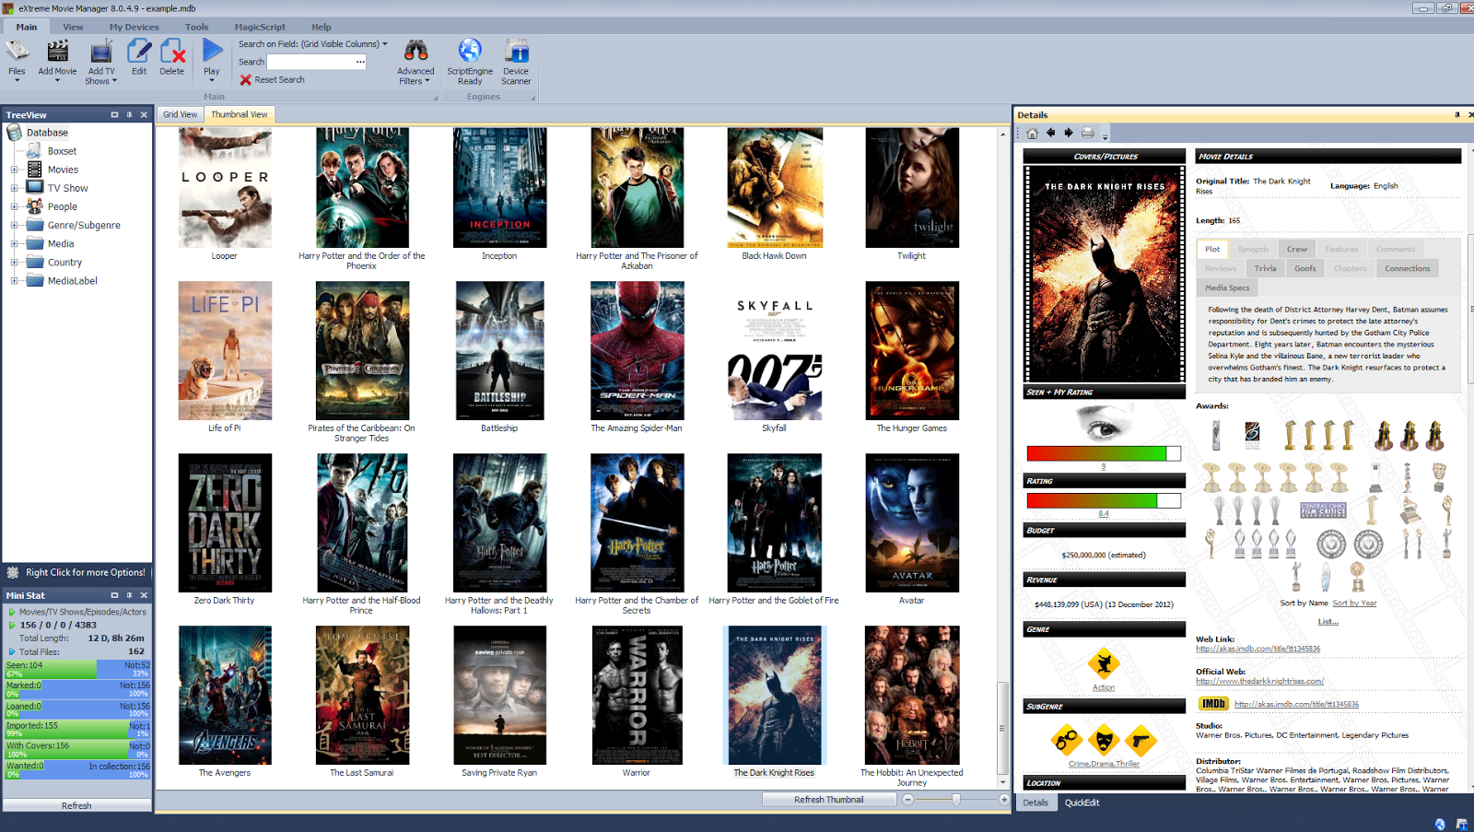Switch to the QuickEdit tab

(1082, 803)
